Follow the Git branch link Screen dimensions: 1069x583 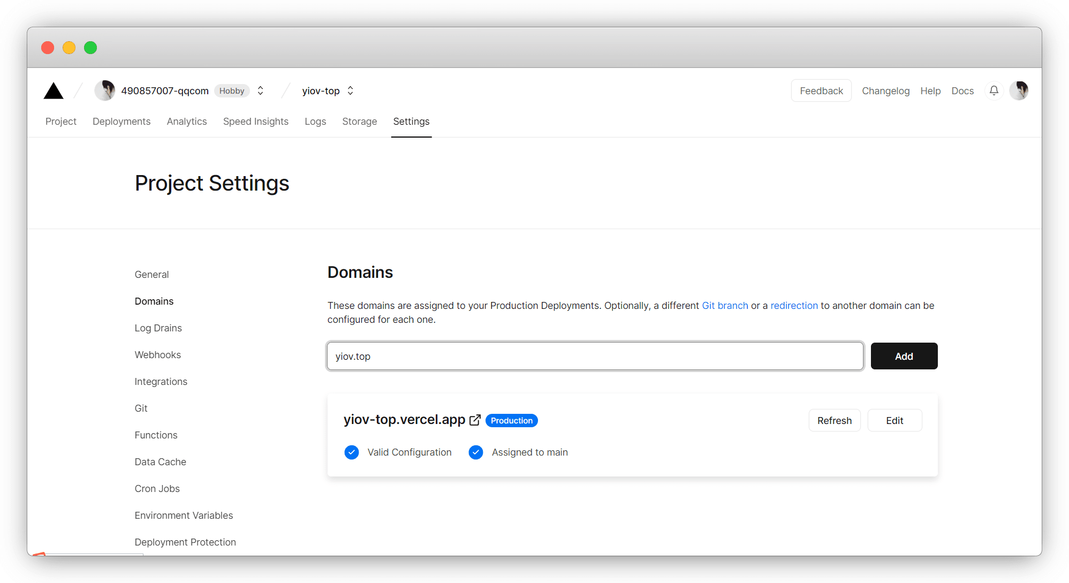725,306
